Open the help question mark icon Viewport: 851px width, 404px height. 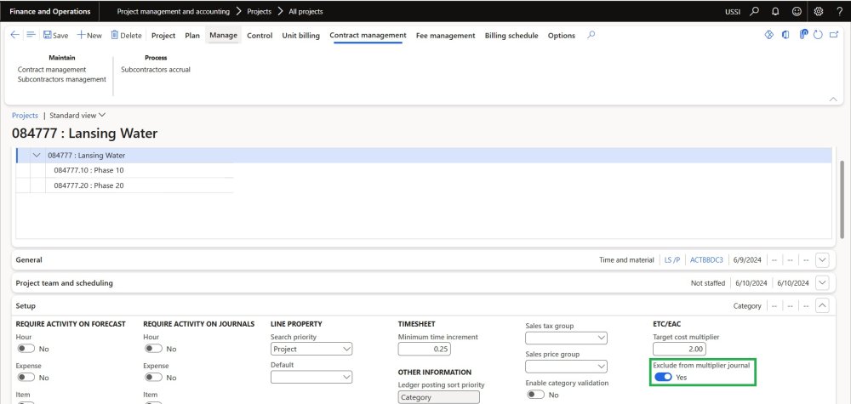pos(840,11)
